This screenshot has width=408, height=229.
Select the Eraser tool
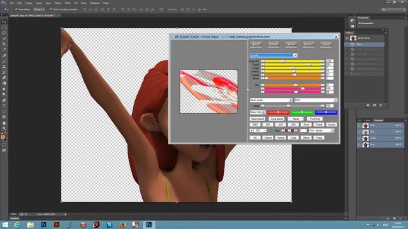point(4,78)
